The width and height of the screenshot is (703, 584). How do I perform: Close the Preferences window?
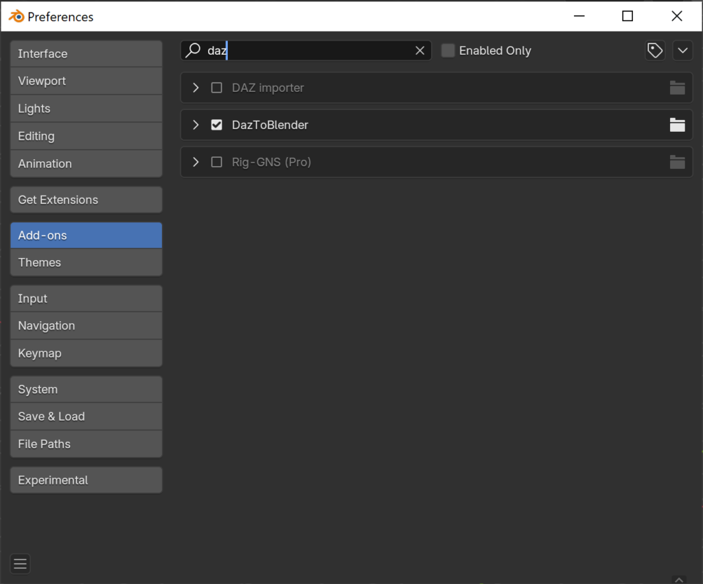click(x=676, y=16)
